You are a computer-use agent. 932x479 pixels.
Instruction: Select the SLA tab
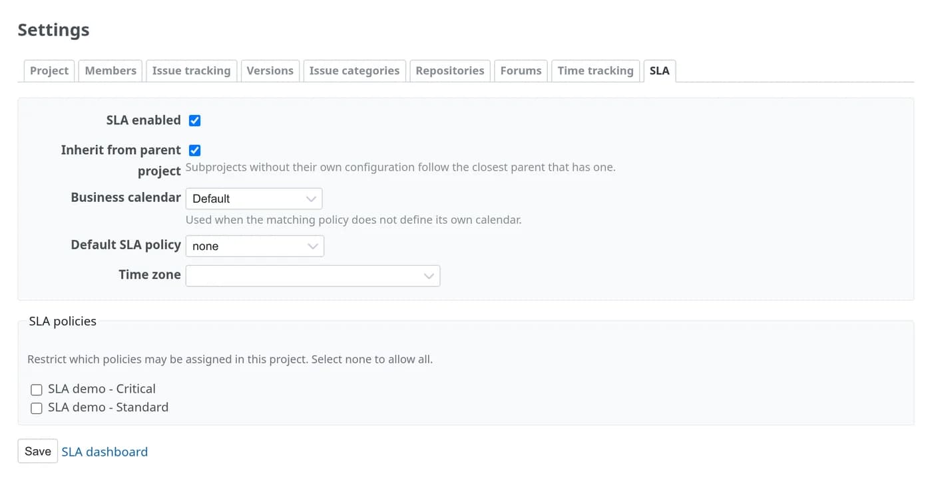point(659,70)
